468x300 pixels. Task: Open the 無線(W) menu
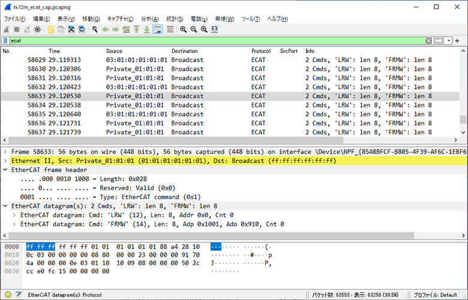[x=224, y=19]
